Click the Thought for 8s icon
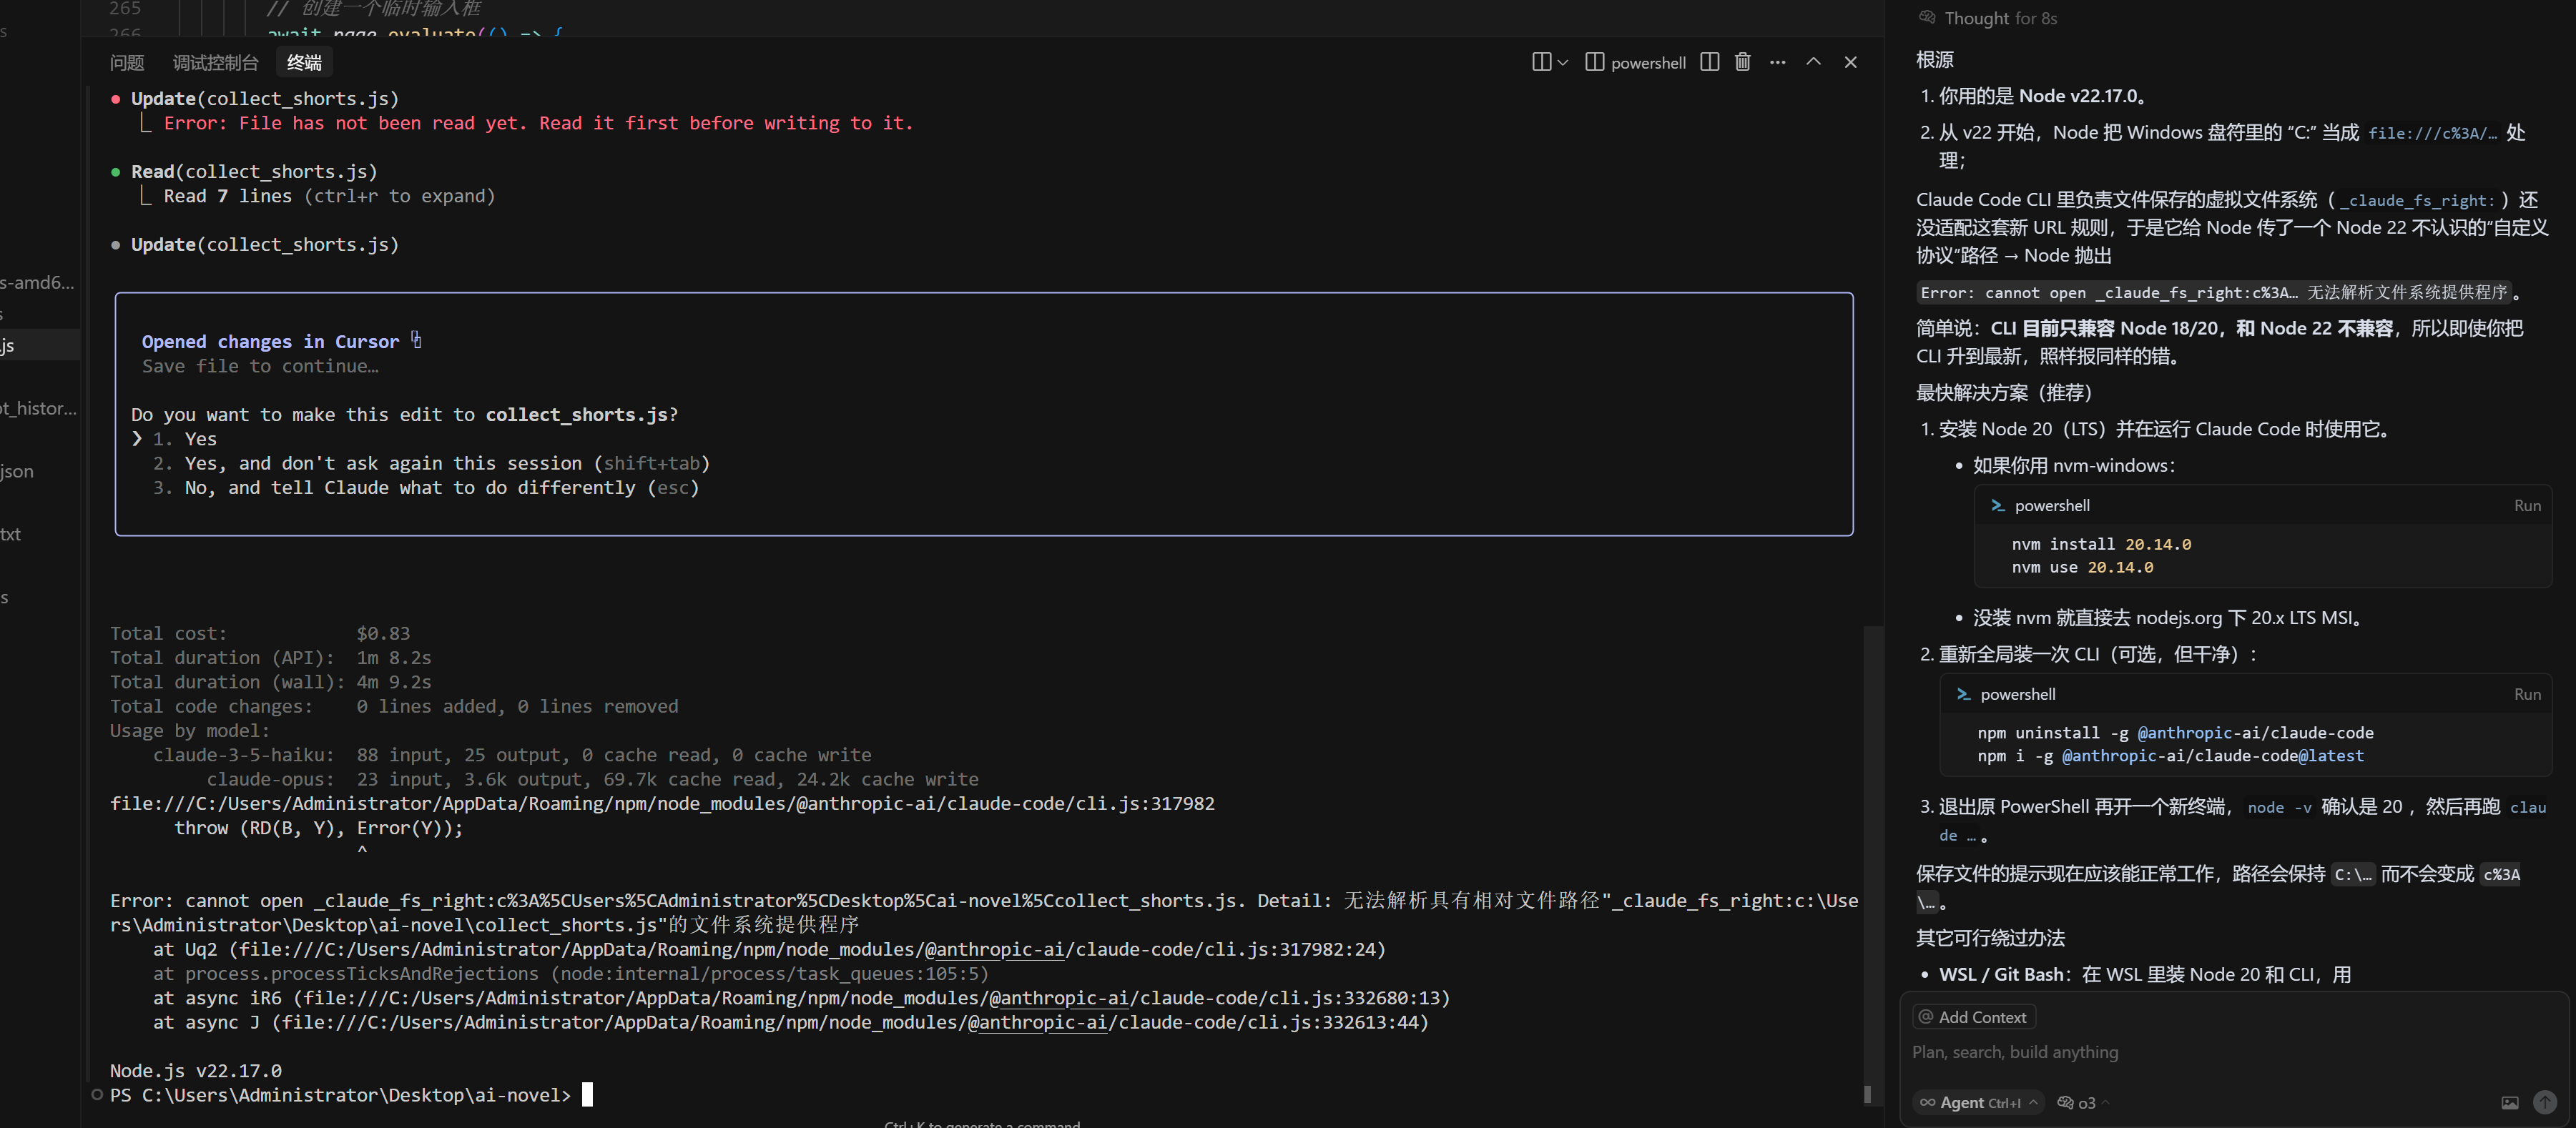This screenshot has height=1128, width=2576. pyautogui.click(x=1927, y=18)
